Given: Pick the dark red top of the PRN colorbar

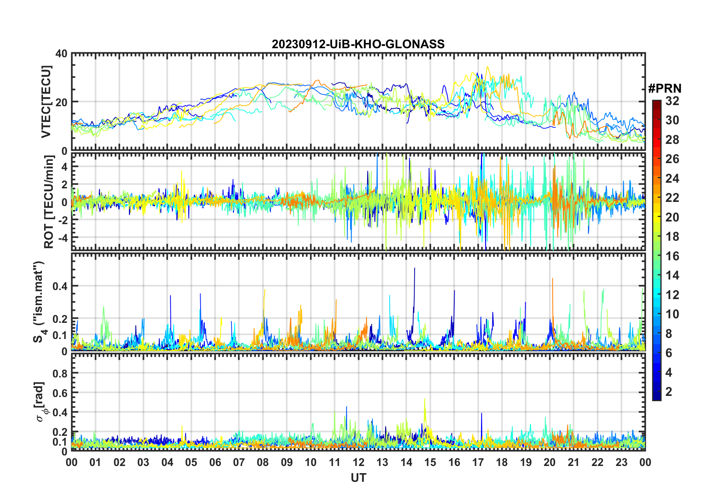Looking at the screenshot, I should (x=656, y=103).
